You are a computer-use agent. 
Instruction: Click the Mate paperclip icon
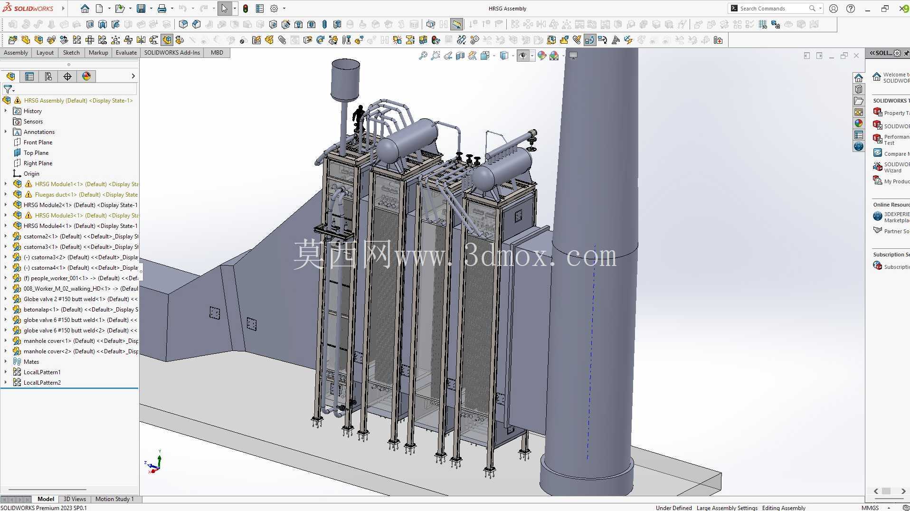[x=282, y=40]
